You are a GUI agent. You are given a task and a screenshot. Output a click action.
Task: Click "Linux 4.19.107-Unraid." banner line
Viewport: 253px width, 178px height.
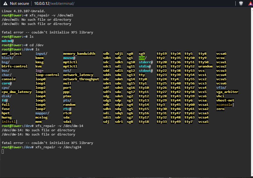point(24,11)
